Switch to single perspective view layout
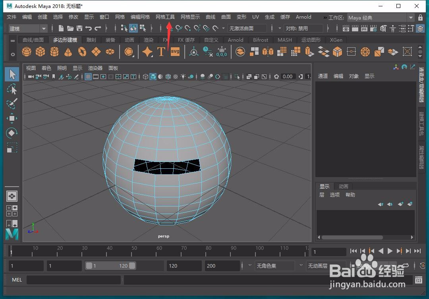 (12, 196)
